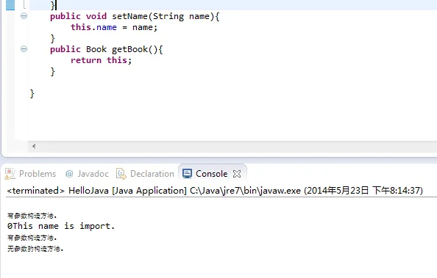Open the Declaration tab
This screenshot has width=437, height=278.
point(145,174)
